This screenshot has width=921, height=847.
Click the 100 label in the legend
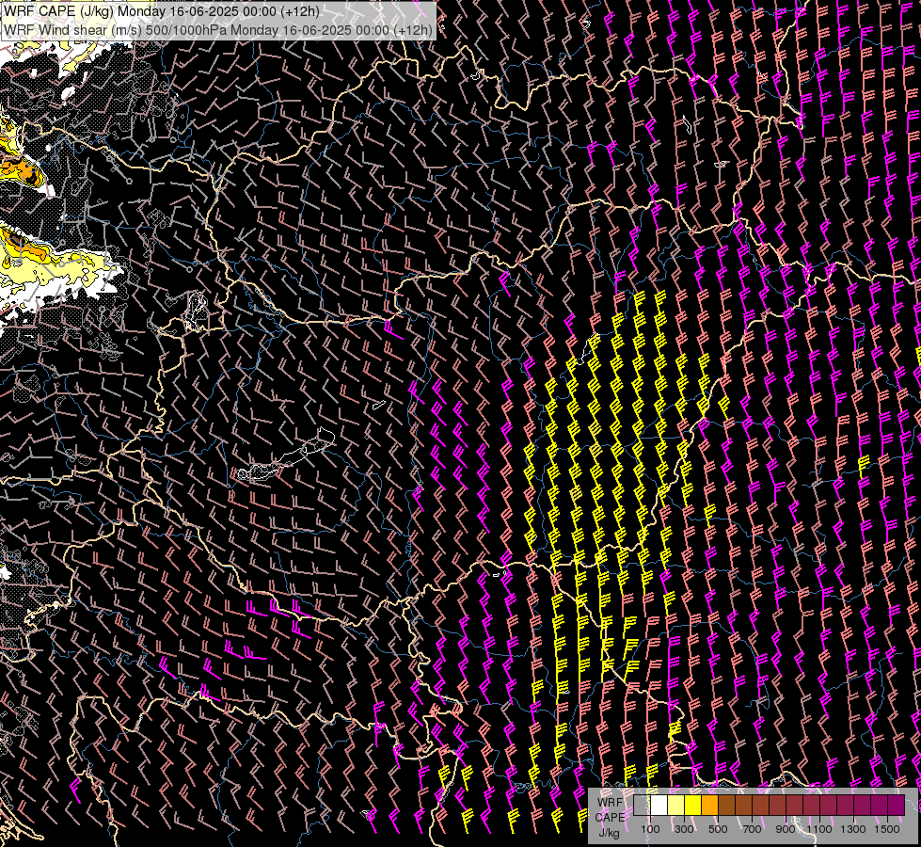click(650, 829)
